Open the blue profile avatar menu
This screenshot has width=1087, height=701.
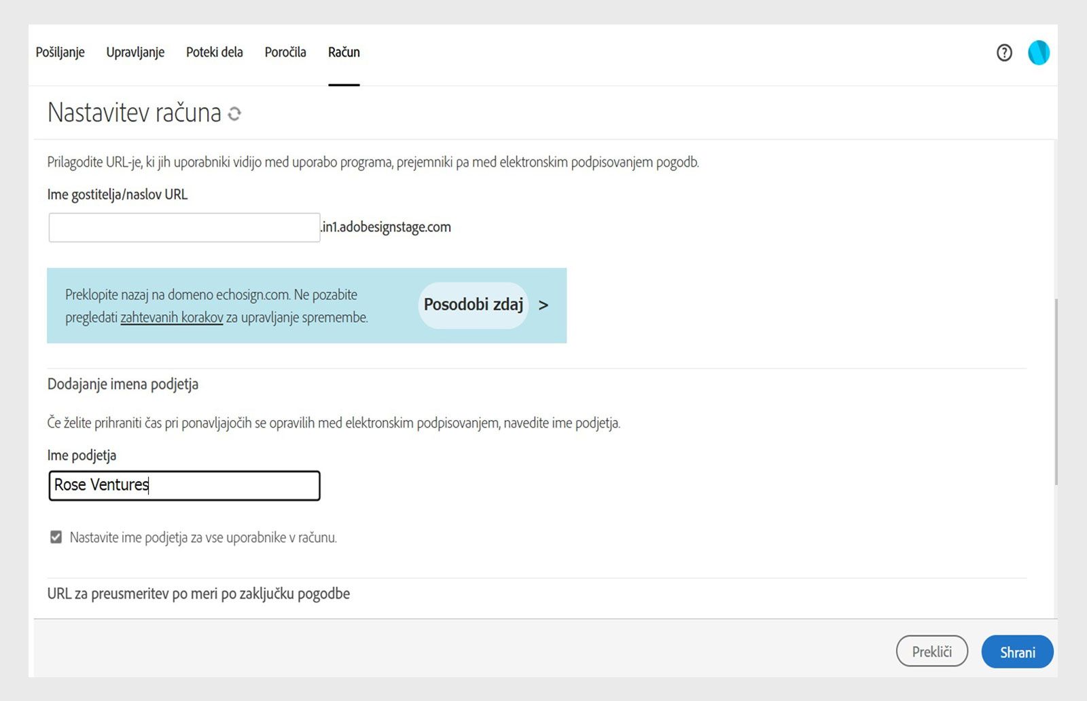pyautogui.click(x=1038, y=53)
